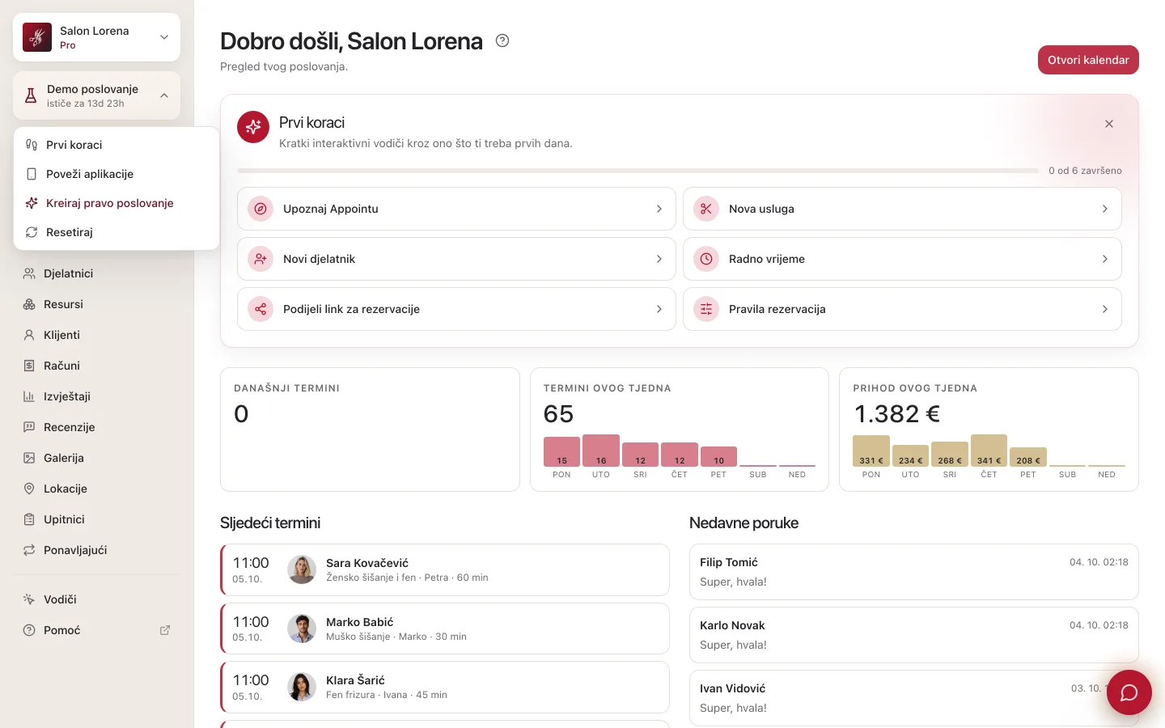Collapse the Demo poslovanje menu

164,95
